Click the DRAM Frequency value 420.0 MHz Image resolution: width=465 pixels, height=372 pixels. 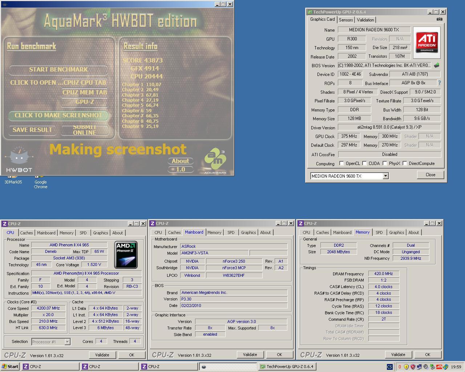click(x=384, y=274)
